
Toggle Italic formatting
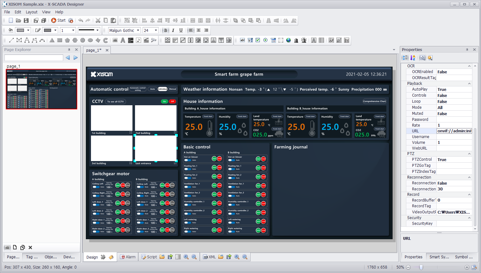(173, 30)
